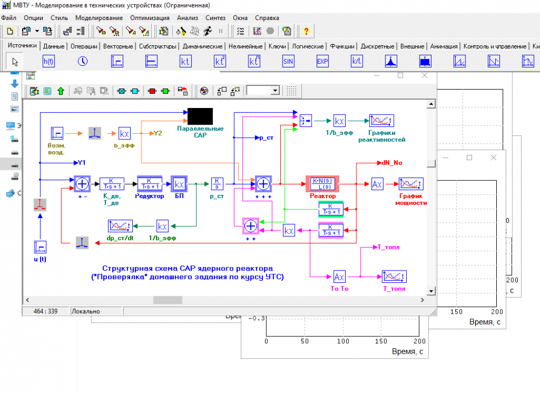Viewport: 540px width, 393px height.
Task: Select the h(t) step source block
Action: 49,62
